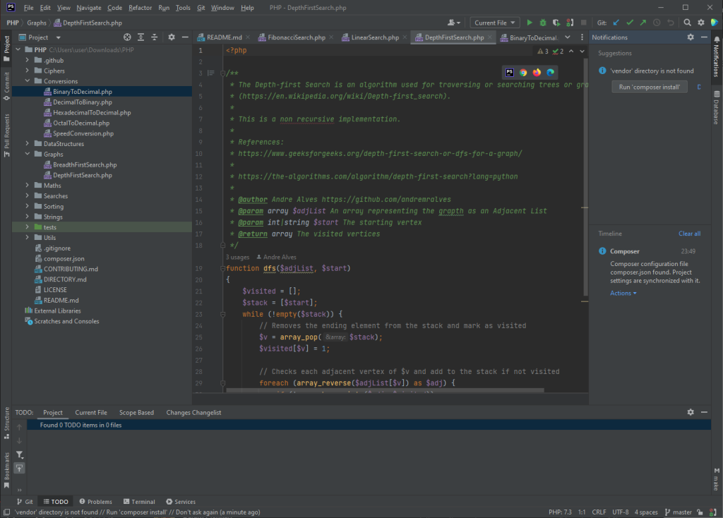The image size is (723, 518).
Task: Open file in Firefox browser icon
Action: tap(537, 73)
